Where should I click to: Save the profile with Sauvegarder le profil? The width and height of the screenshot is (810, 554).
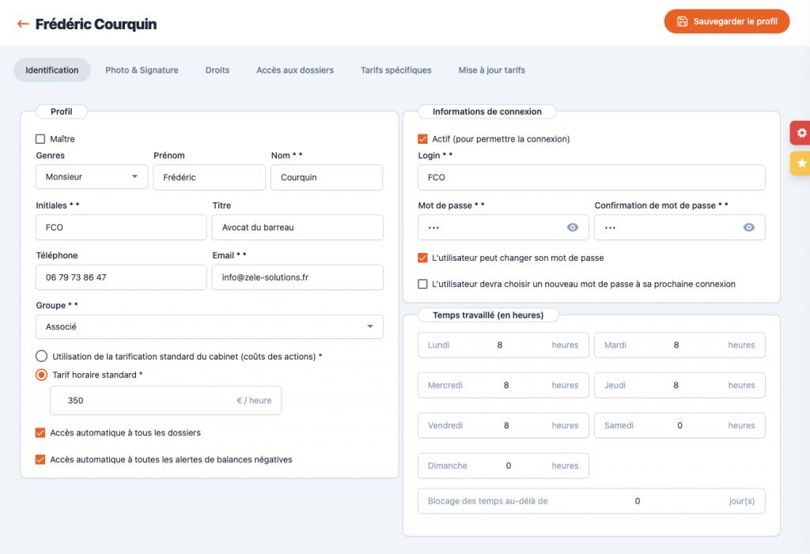pyautogui.click(x=726, y=21)
